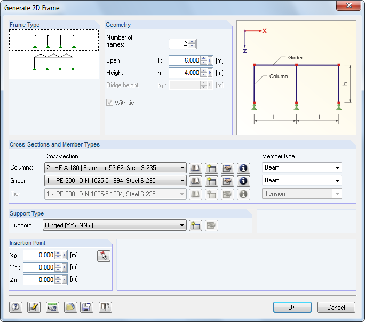Adjust Span value with spinner arrows

coord(204,60)
